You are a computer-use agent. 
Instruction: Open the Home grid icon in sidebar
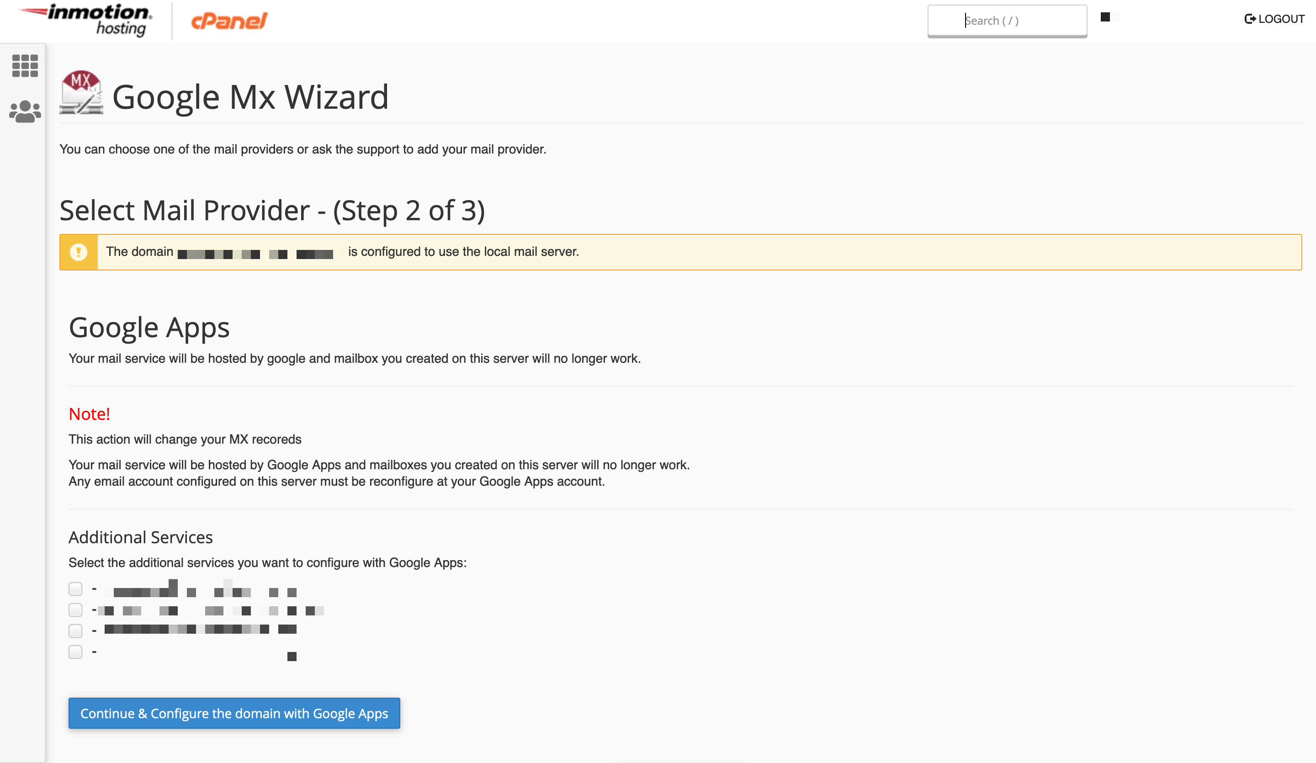25,66
